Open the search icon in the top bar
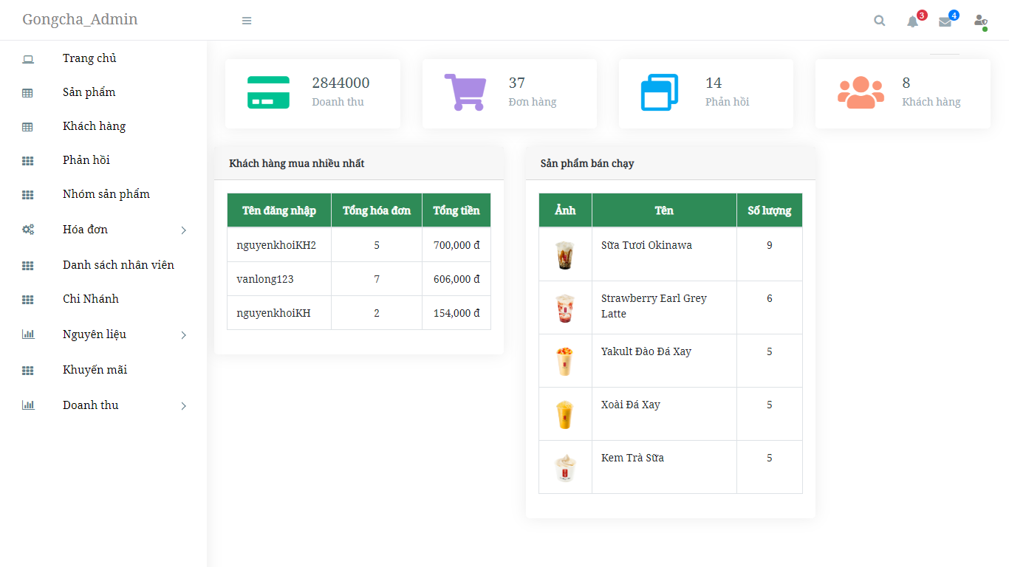Viewport: 1009px width, 567px height. [x=879, y=21]
